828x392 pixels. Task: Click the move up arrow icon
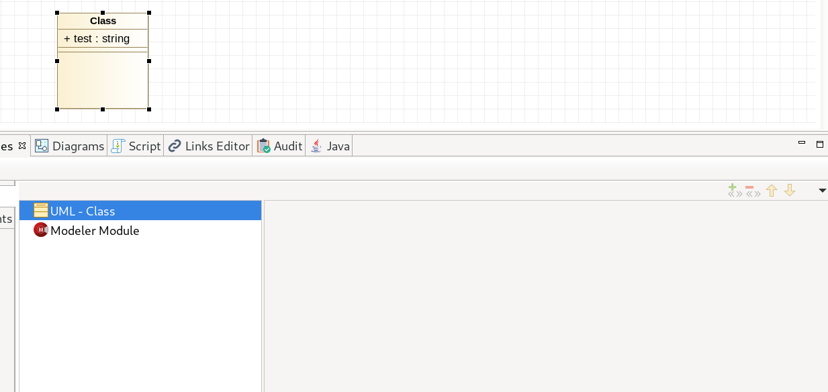pyautogui.click(x=772, y=191)
